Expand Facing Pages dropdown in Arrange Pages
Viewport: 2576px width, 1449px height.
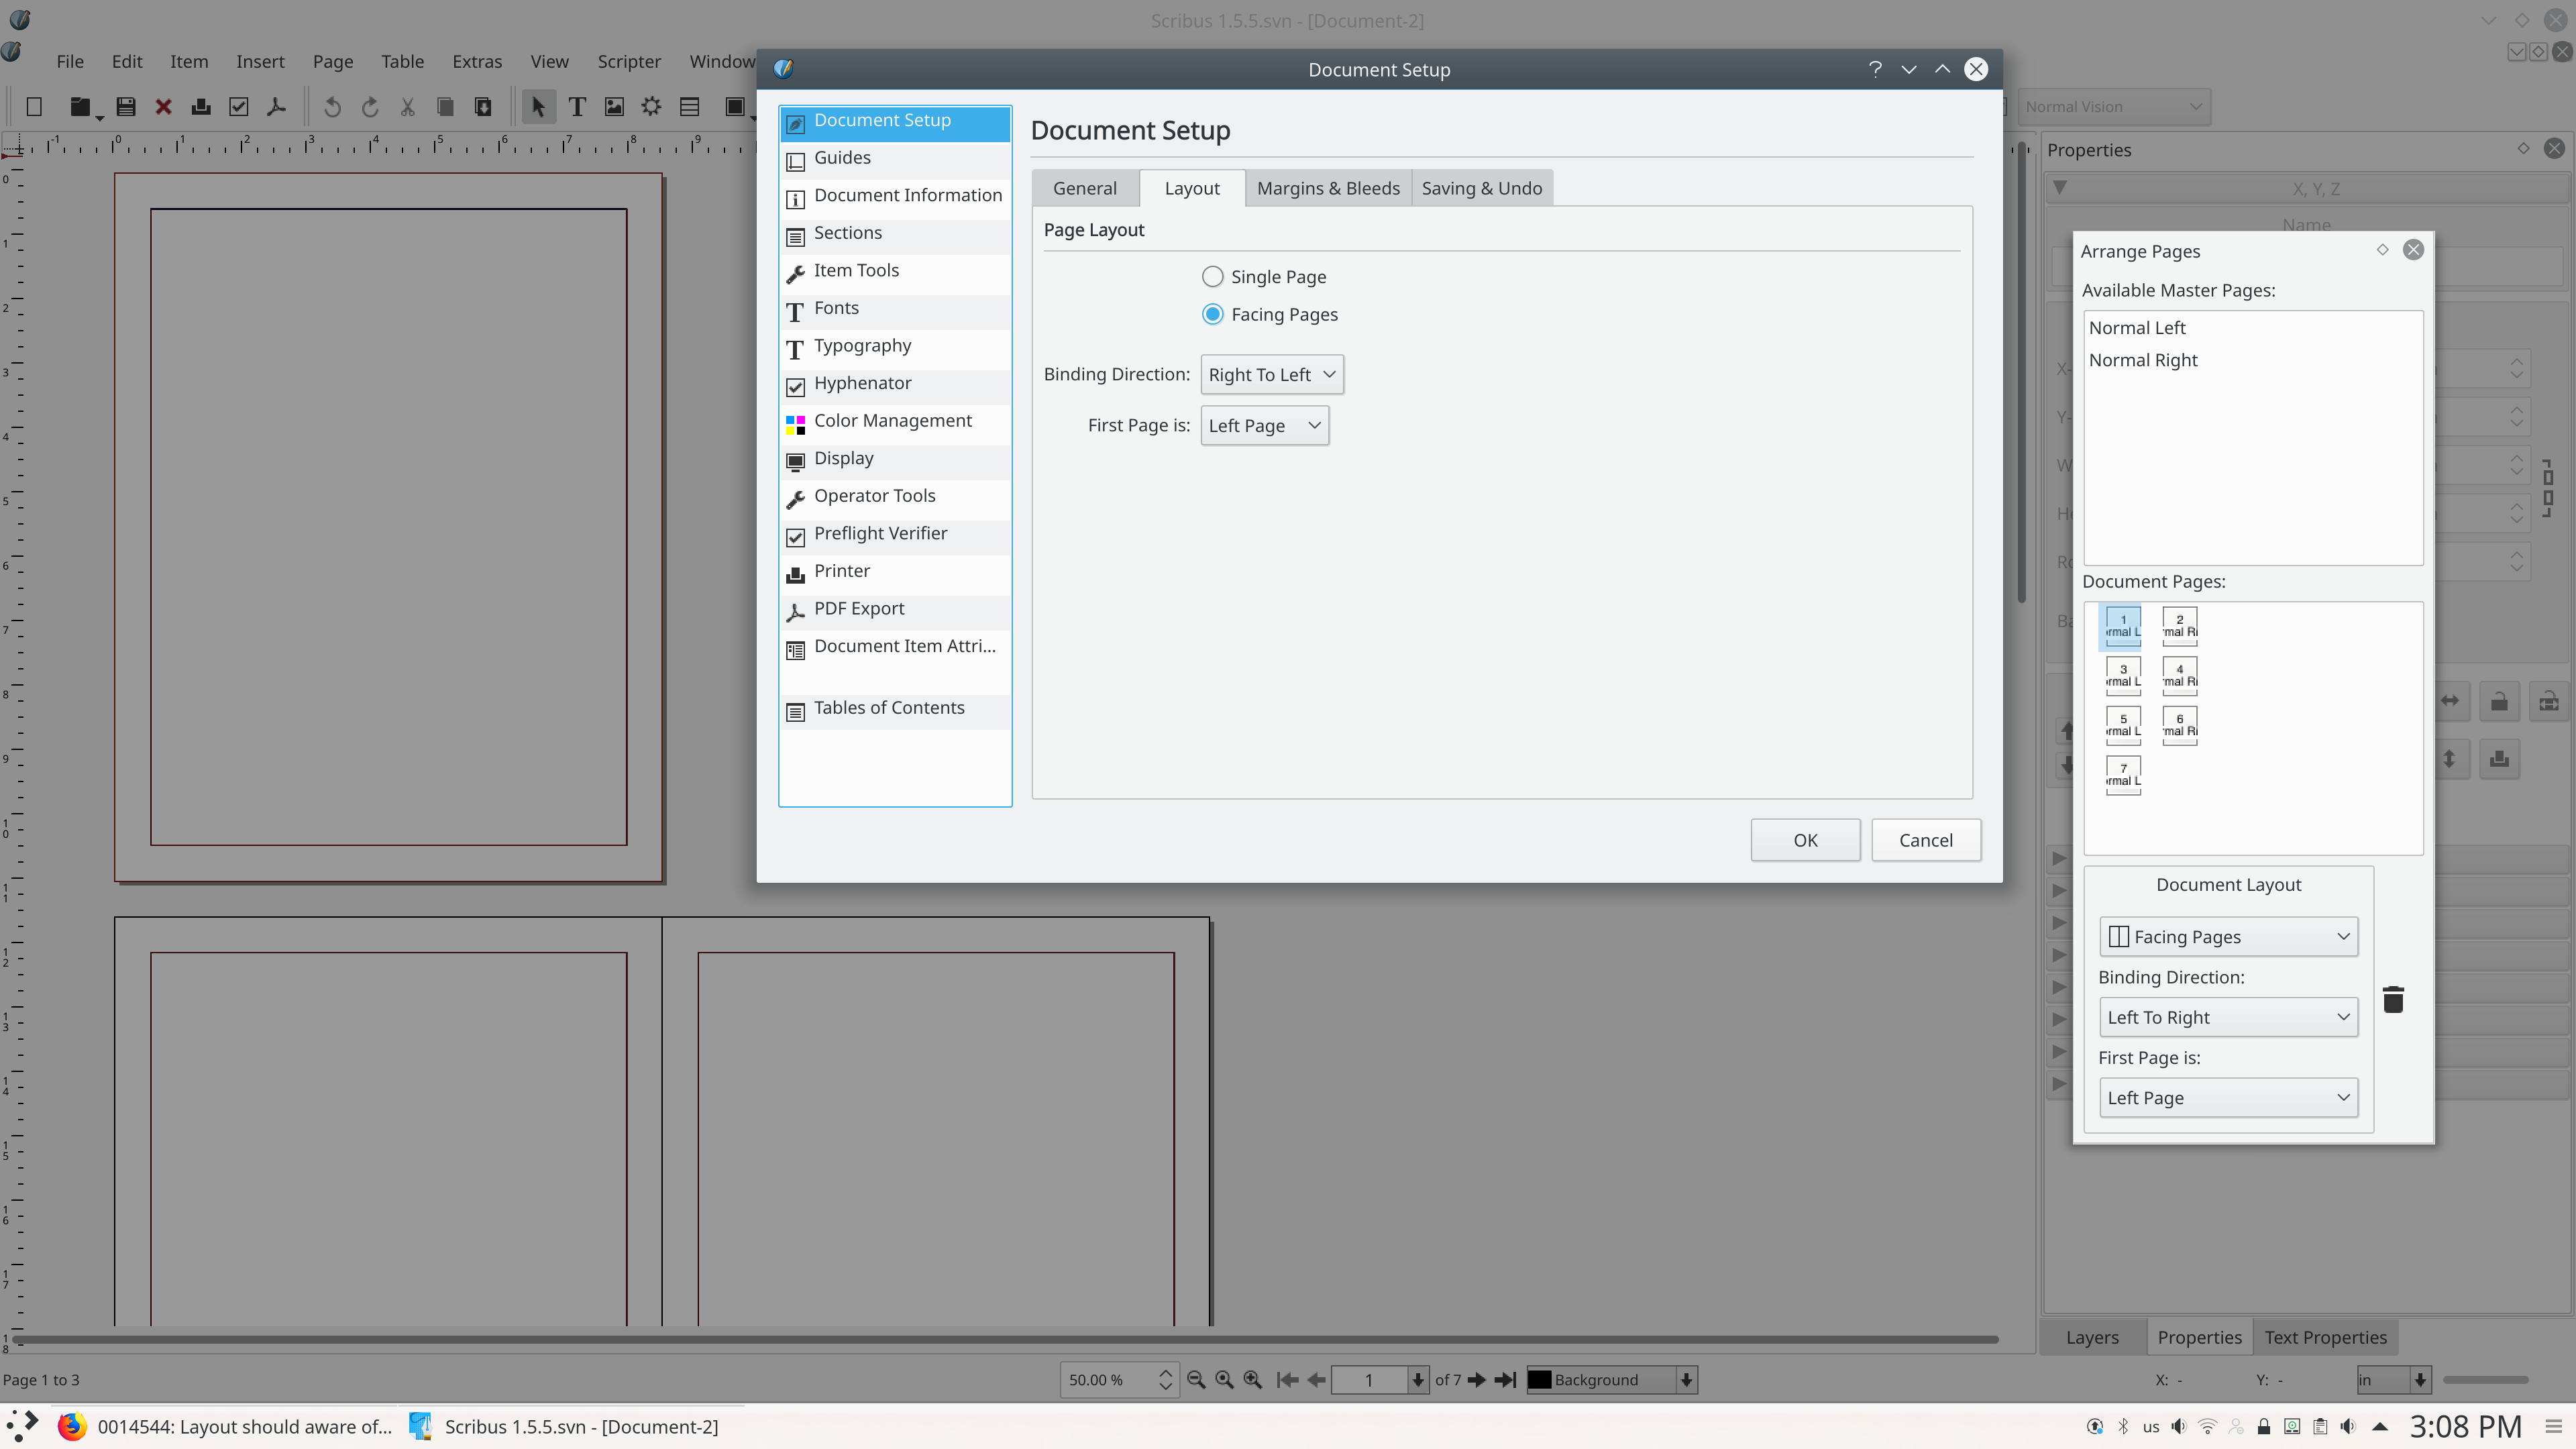(2228, 937)
